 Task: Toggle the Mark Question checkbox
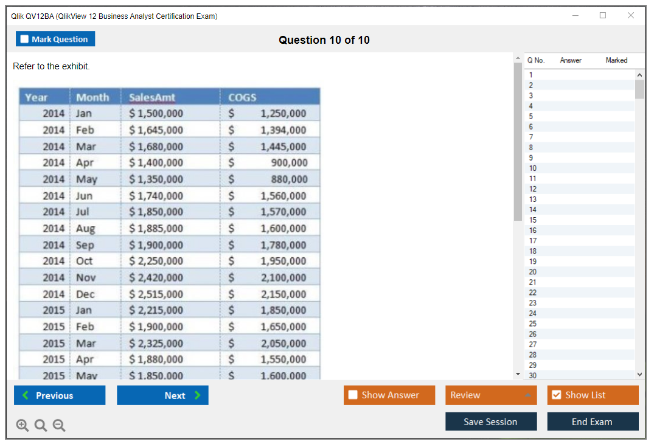(x=25, y=39)
